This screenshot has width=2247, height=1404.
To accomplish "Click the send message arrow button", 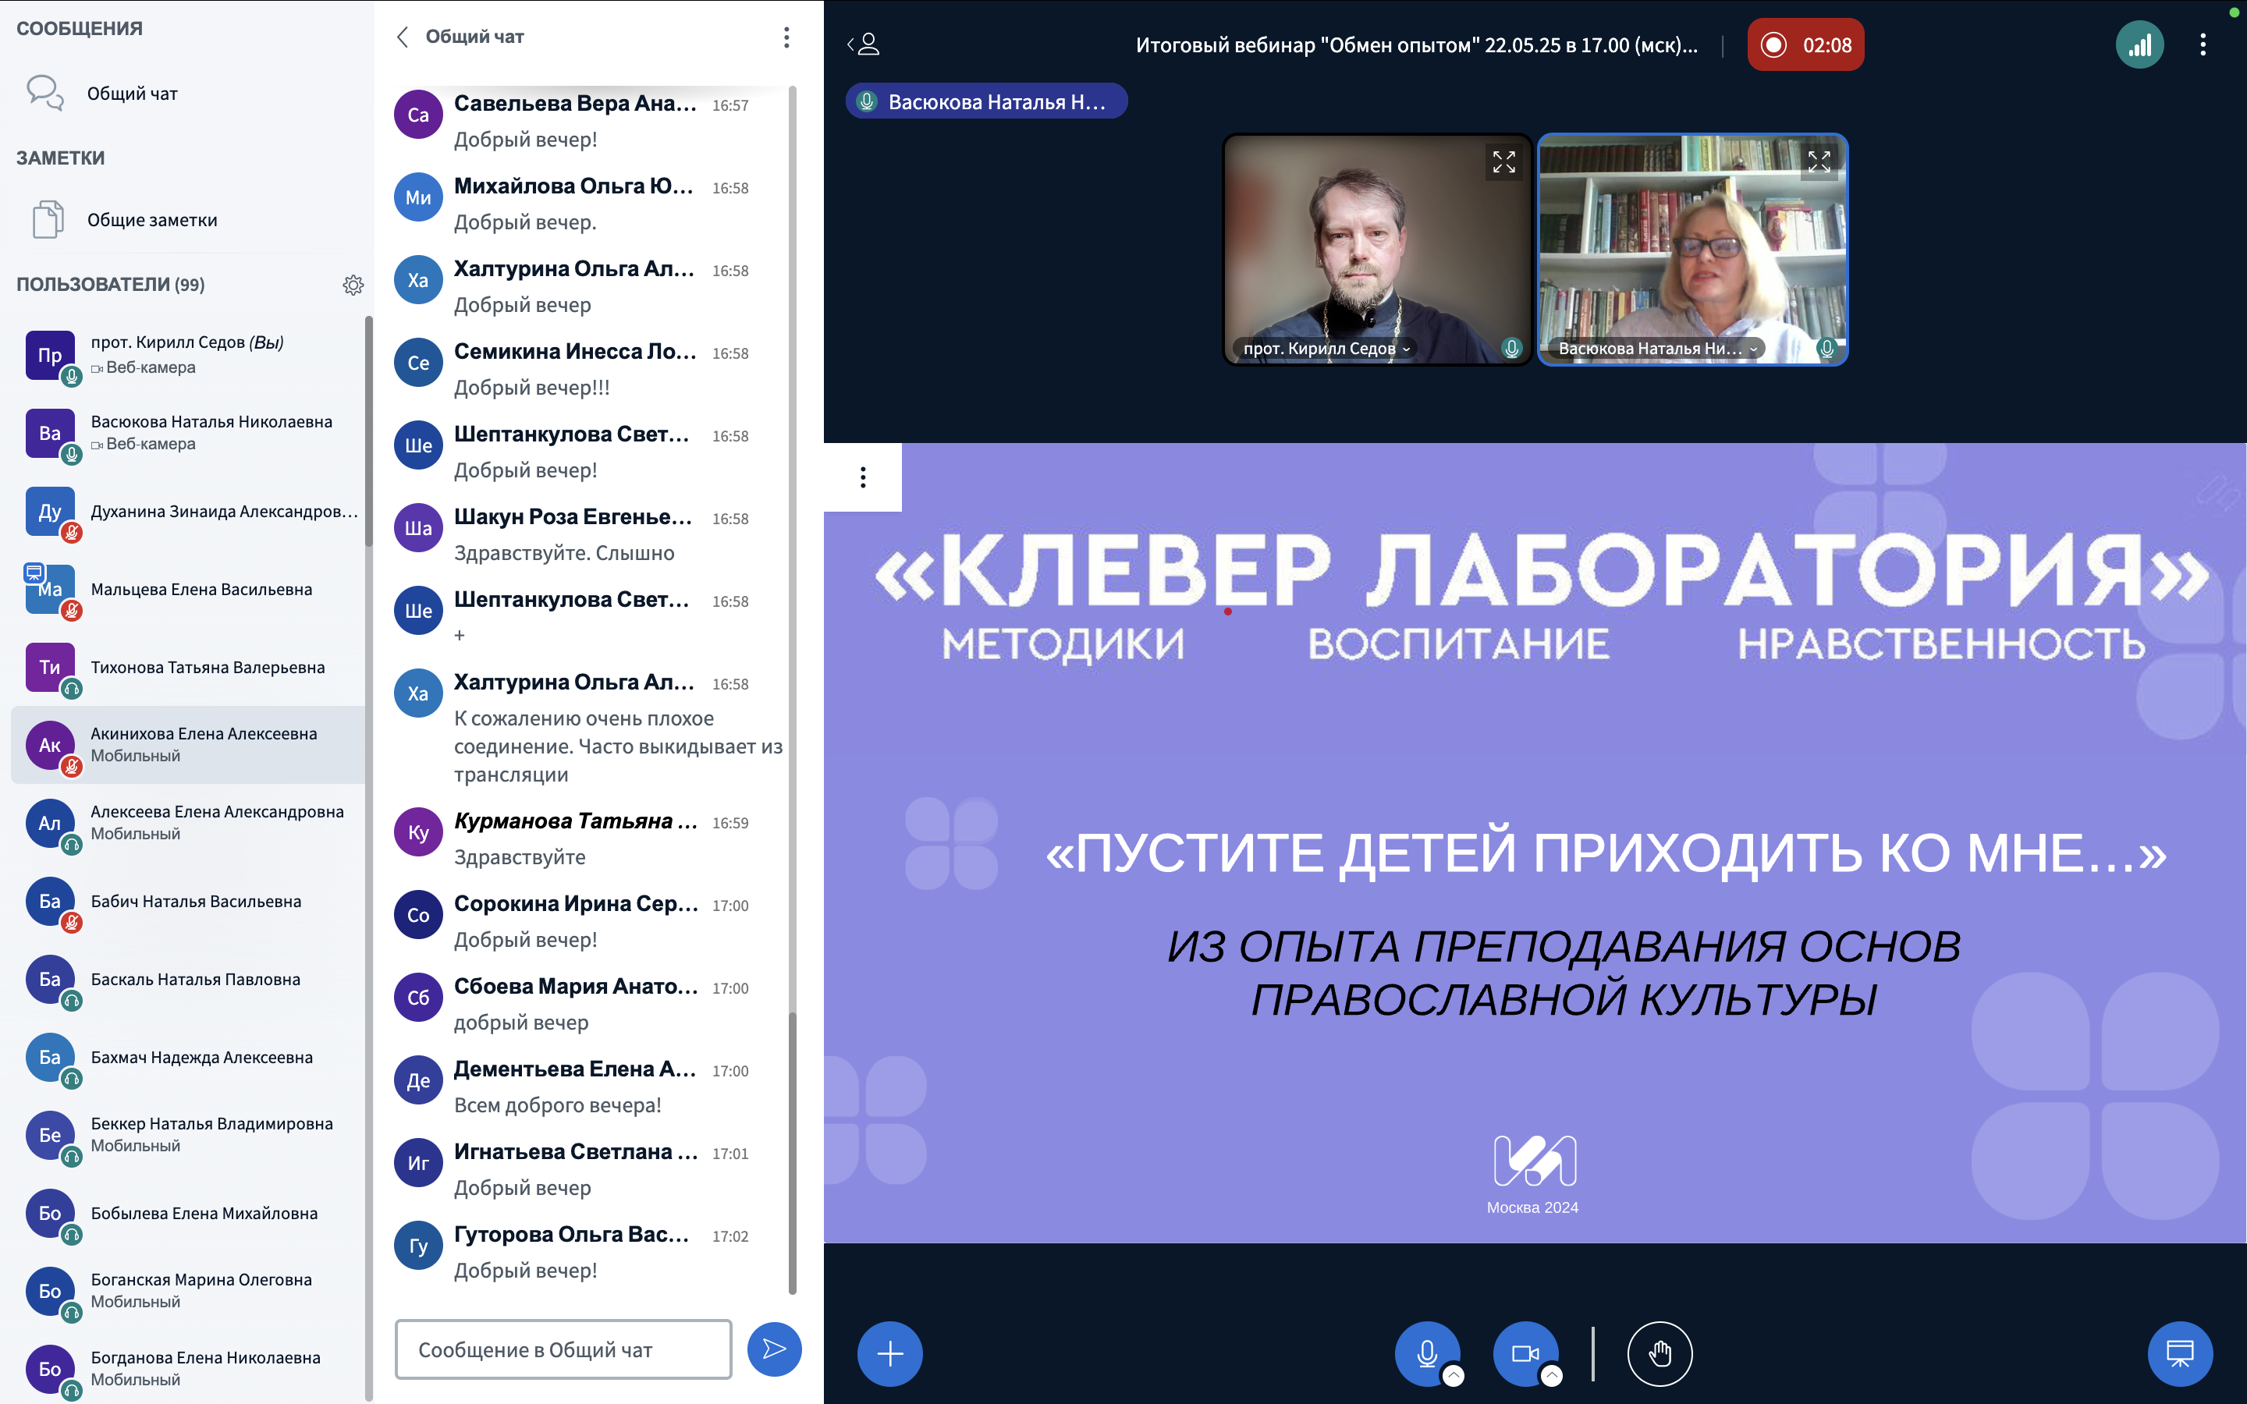I will (x=773, y=1349).
